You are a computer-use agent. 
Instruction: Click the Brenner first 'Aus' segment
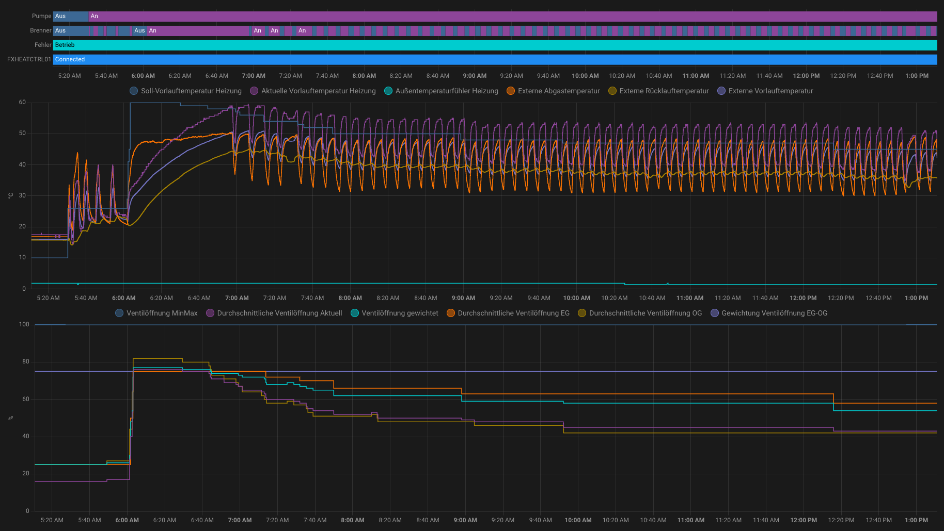click(x=71, y=30)
